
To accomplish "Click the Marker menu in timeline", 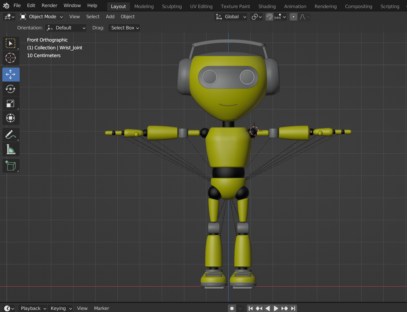I will coord(101,308).
